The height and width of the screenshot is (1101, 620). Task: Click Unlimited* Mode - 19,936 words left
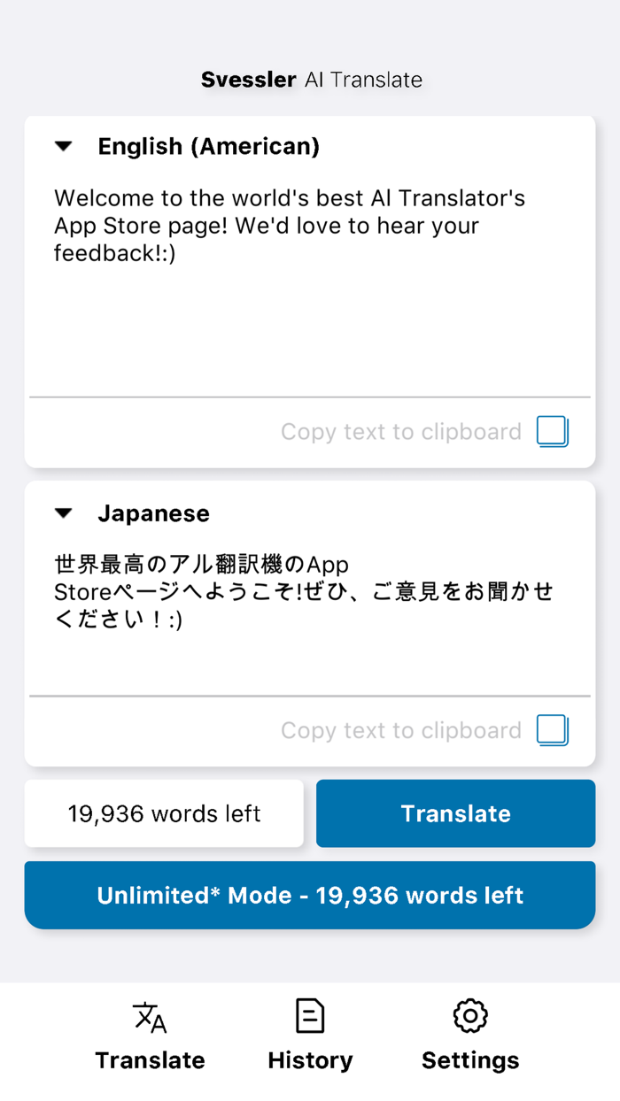pos(309,895)
